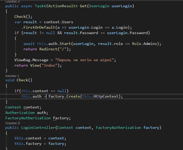This screenshot has height=150, width=183.
Task: Click the "Redirect" method call
Action: point(48,49)
